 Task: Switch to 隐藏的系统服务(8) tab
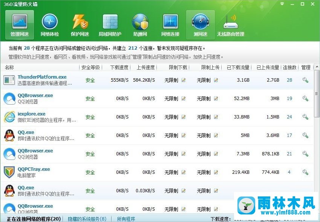coord(87,219)
